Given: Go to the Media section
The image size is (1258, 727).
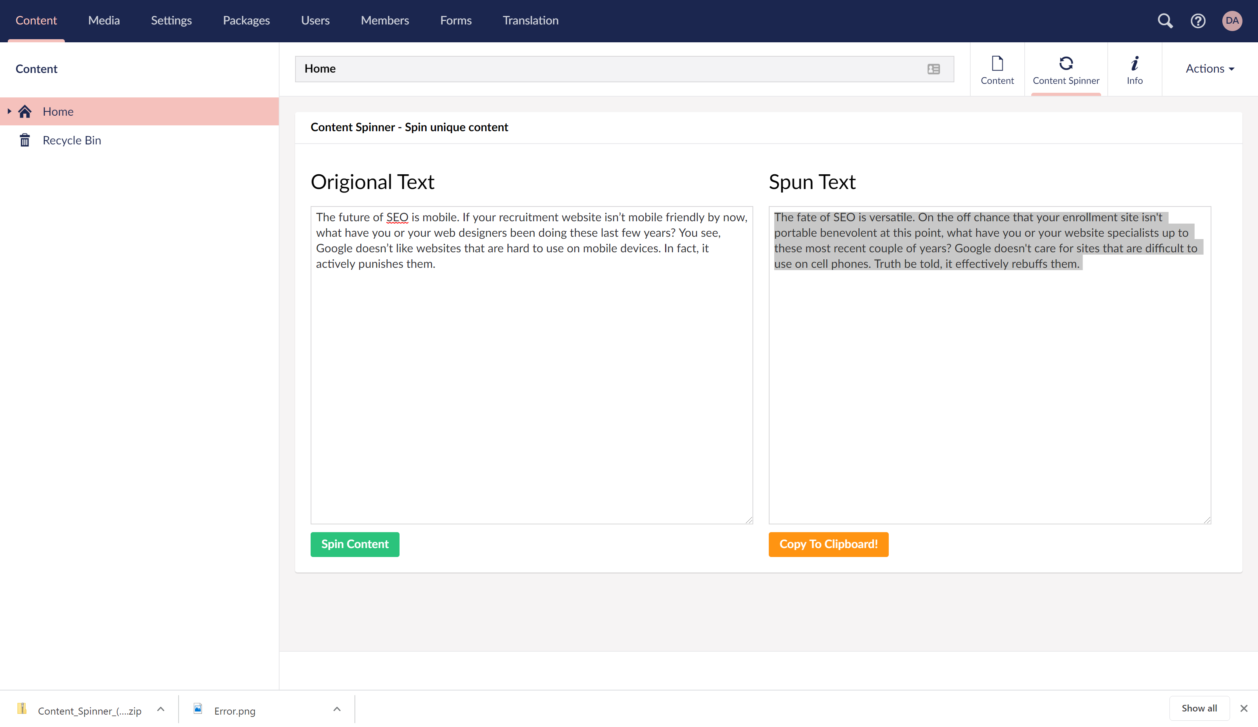Looking at the screenshot, I should [x=104, y=21].
